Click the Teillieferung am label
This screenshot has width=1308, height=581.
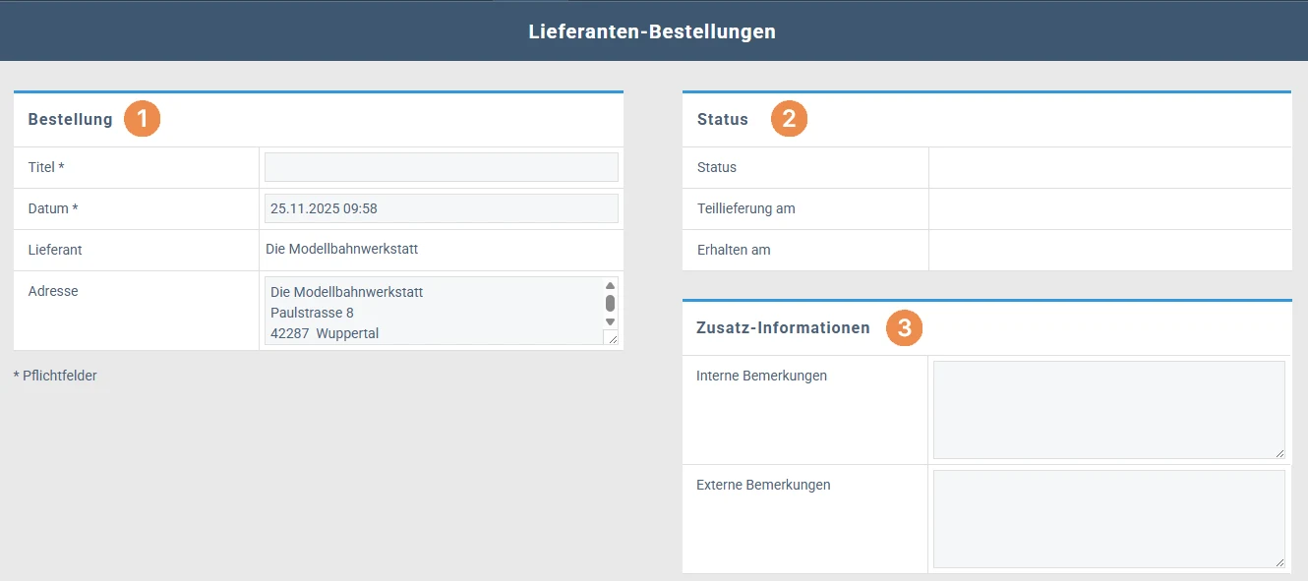pos(745,208)
